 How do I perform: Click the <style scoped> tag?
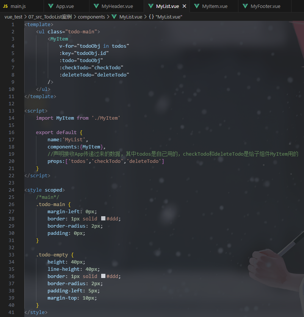[44, 190]
